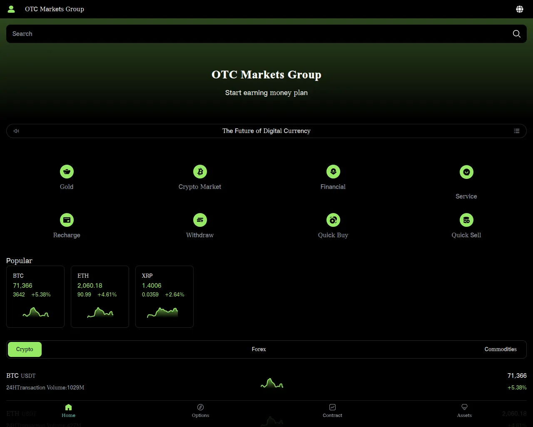Go to Assets in bottom navigation
533x427 pixels.
click(x=464, y=410)
